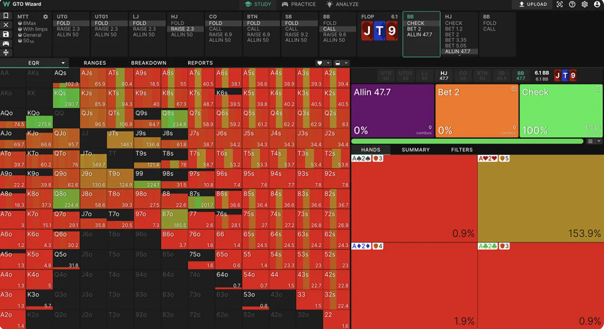
Task: Click the heart favorites icon above the matrix
Action: click(320, 63)
